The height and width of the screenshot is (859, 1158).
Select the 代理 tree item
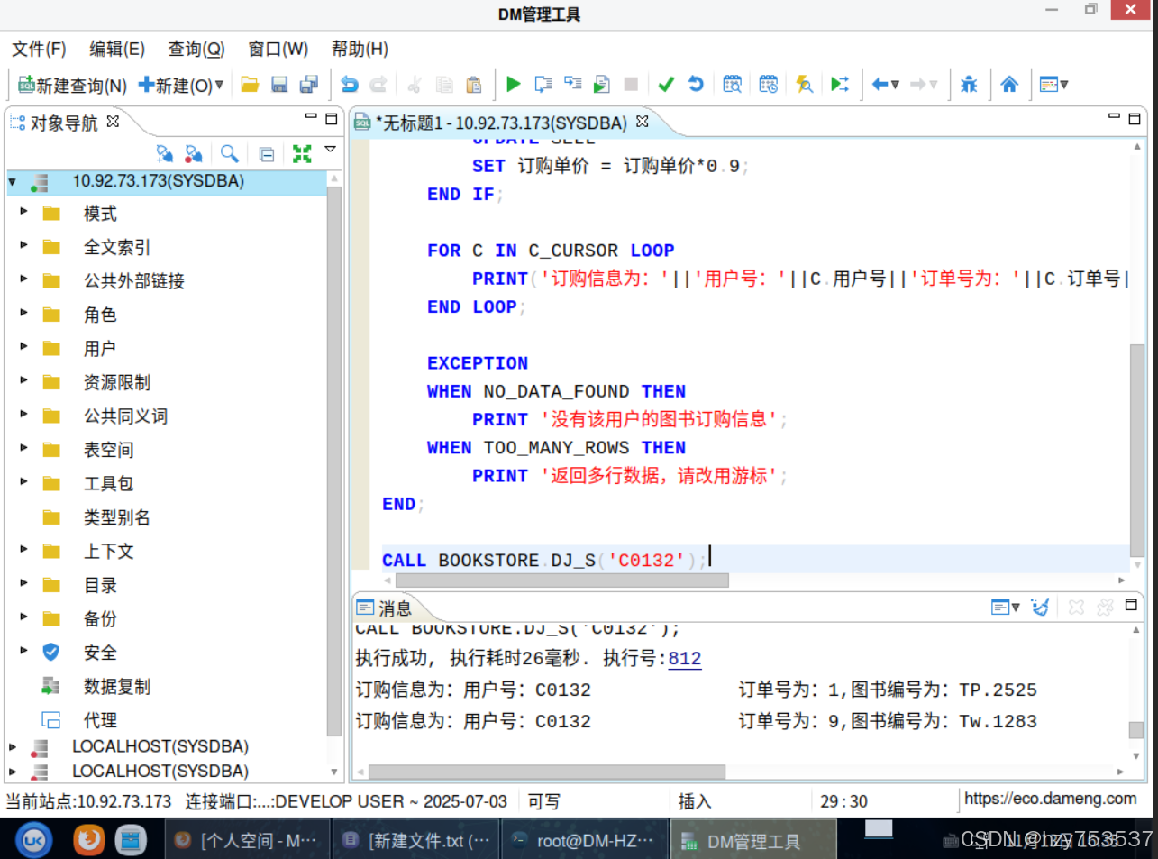point(100,720)
